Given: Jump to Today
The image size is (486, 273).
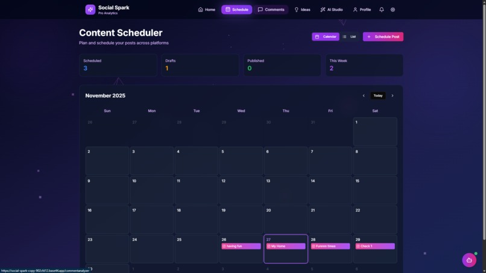Looking at the screenshot, I should pyautogui.click(x=378, y=96).
